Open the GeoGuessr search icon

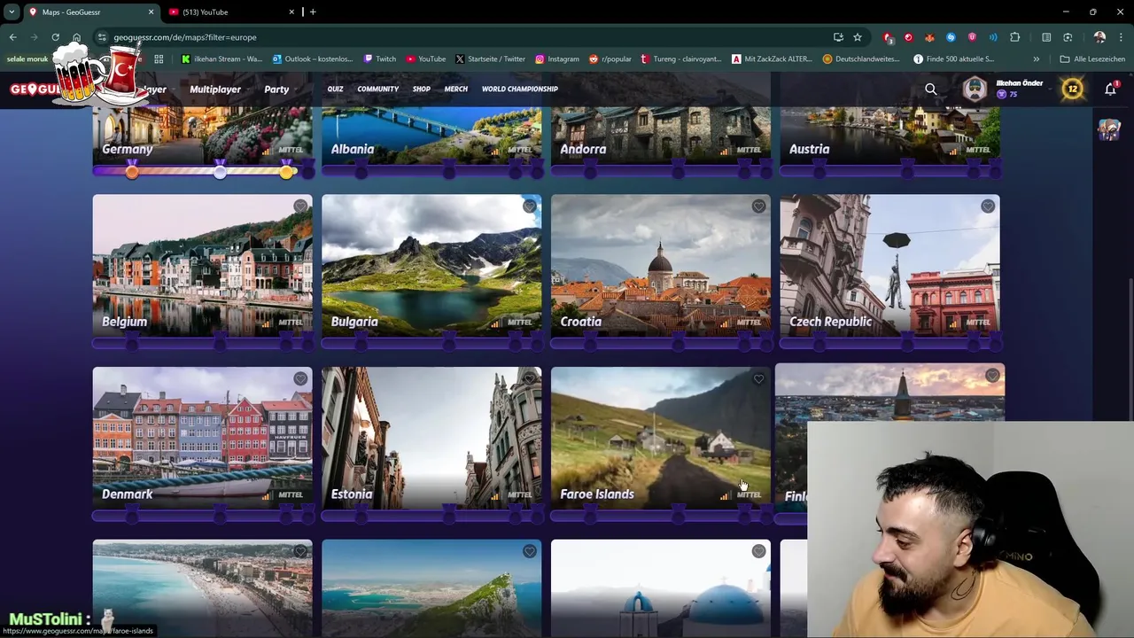click(x=930, y=89)
